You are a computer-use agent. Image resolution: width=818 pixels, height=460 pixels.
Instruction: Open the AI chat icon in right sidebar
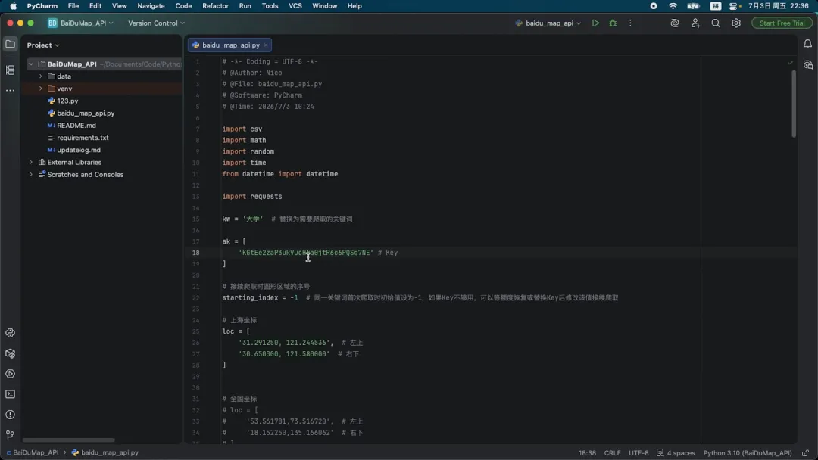pos(808,65)
